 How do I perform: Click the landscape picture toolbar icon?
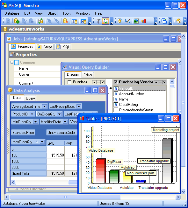point(136,21)
